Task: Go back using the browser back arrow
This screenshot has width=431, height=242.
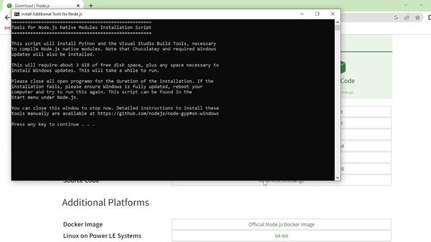Action: 7,17
